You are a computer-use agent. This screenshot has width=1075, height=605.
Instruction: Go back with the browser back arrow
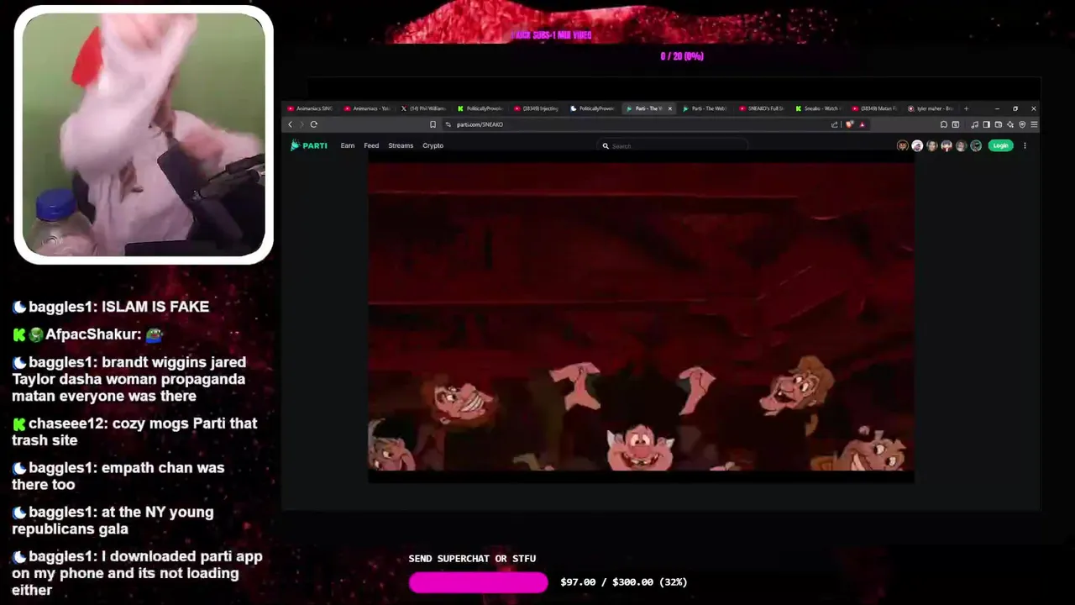(291, 124)
